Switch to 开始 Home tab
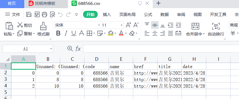 [x=90, y=15]
